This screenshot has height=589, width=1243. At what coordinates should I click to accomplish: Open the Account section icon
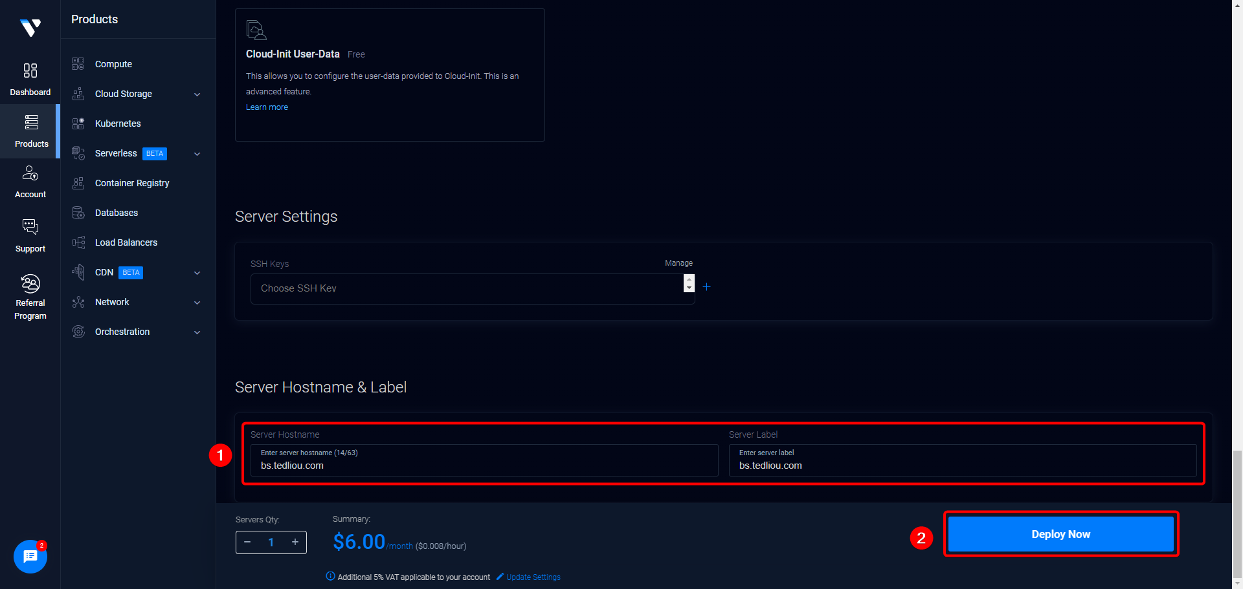pos(30,173)
